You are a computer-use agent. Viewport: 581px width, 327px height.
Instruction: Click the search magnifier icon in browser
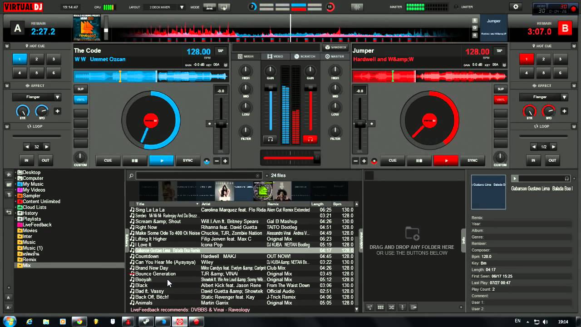tap(131, 176)
